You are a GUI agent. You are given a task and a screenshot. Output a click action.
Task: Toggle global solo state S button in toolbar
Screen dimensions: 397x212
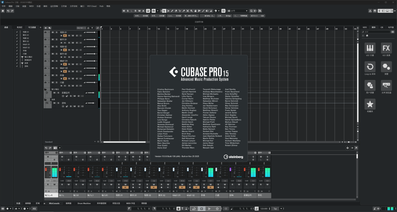(128, 11)
